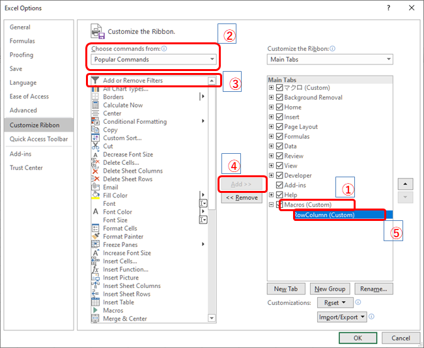This screenshot has width=424, height=348.
Task: Toggle the Add-ins tab checkbox
Action: (279, 185)
